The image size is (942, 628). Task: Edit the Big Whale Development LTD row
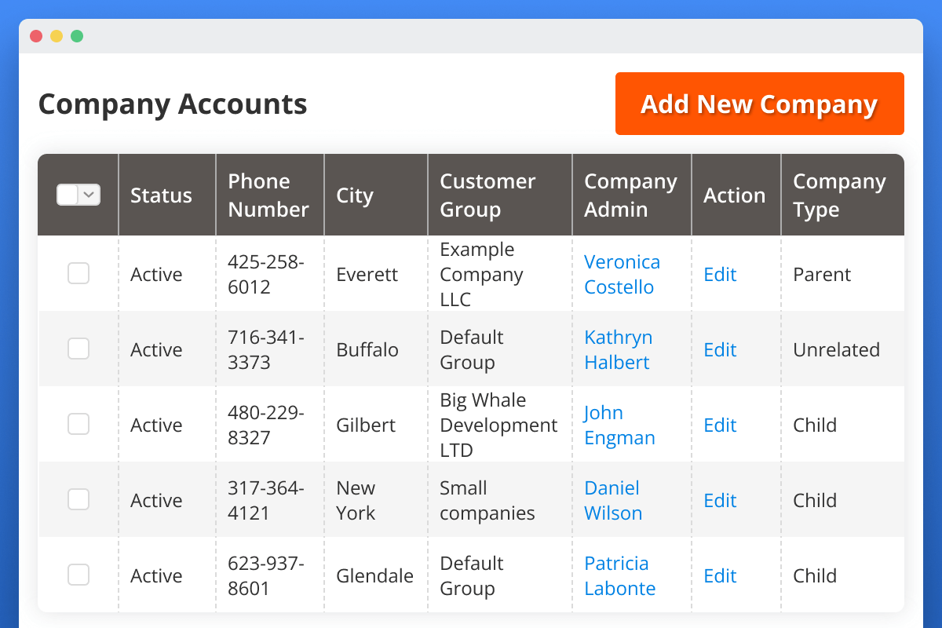pos(720,425)
